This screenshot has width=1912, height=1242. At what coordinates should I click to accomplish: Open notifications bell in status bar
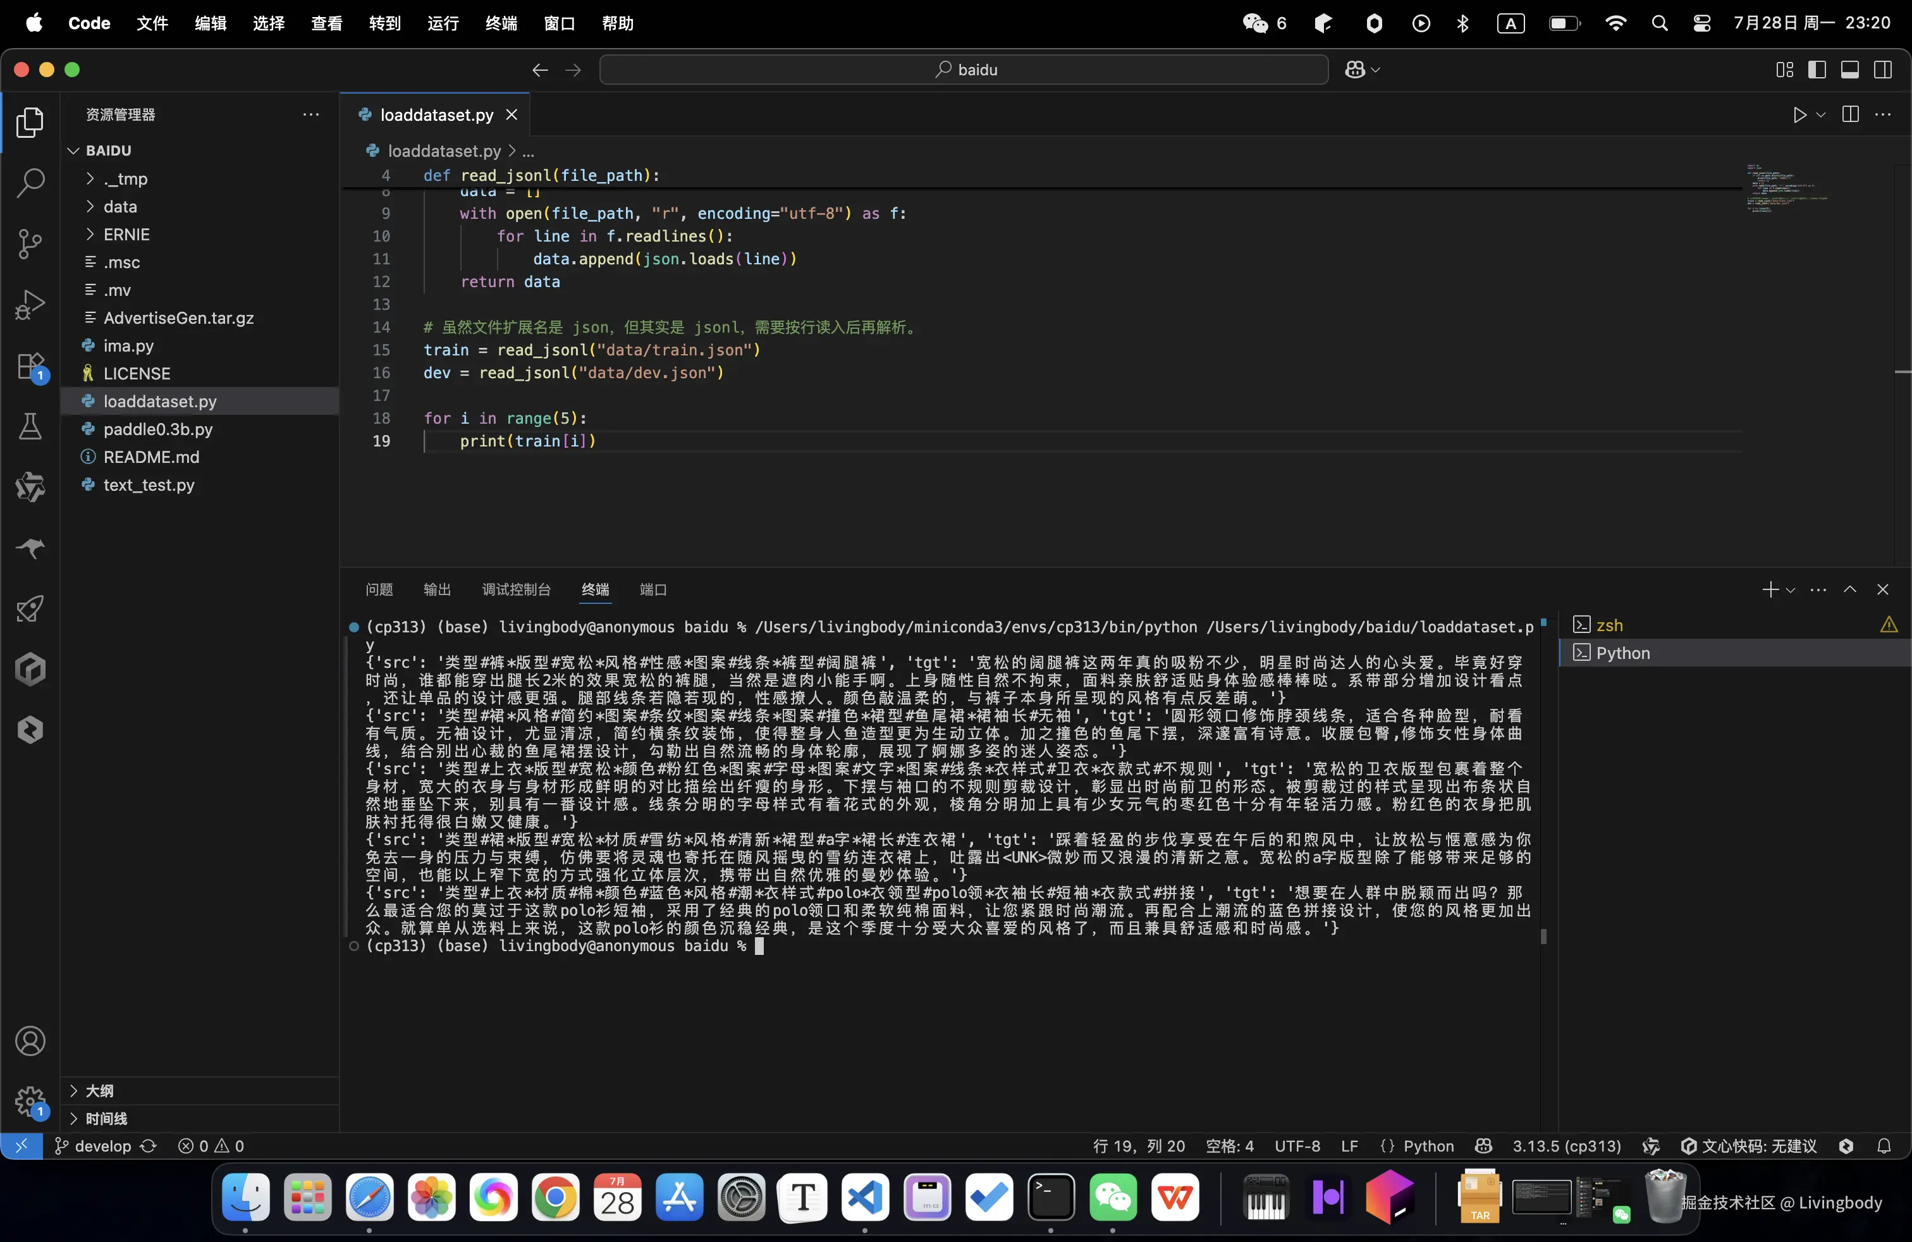[1884, 1147]
